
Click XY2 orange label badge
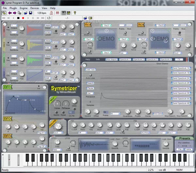click(x=141, y=25)
